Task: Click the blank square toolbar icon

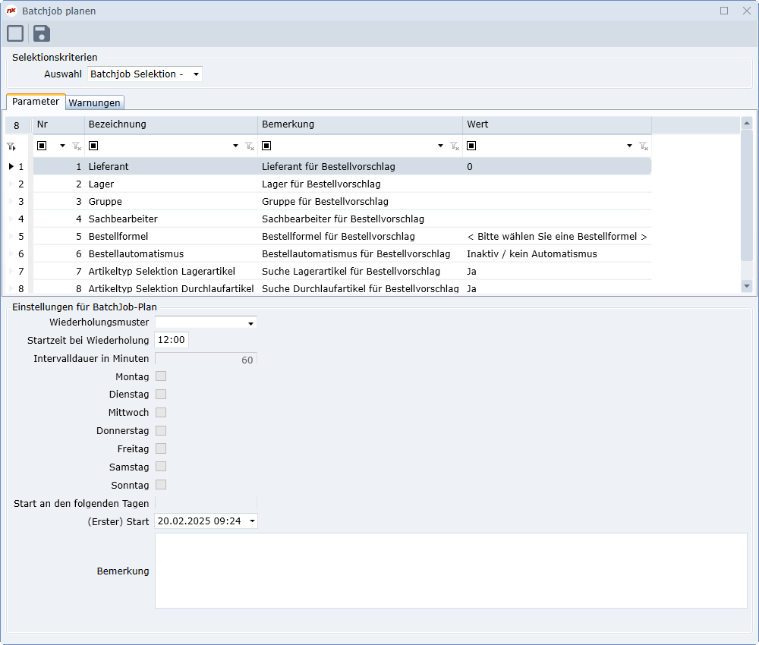Action: tap(15, 33)
